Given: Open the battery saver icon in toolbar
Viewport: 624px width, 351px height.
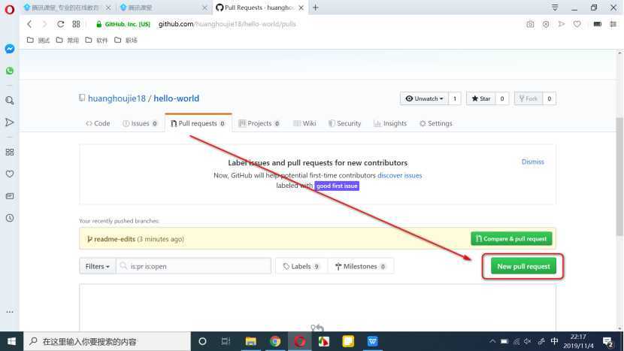Looking at the screenshot, I should [598, 24].
